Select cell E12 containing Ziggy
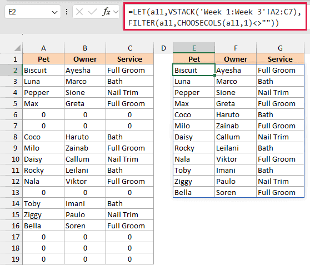 194,181
